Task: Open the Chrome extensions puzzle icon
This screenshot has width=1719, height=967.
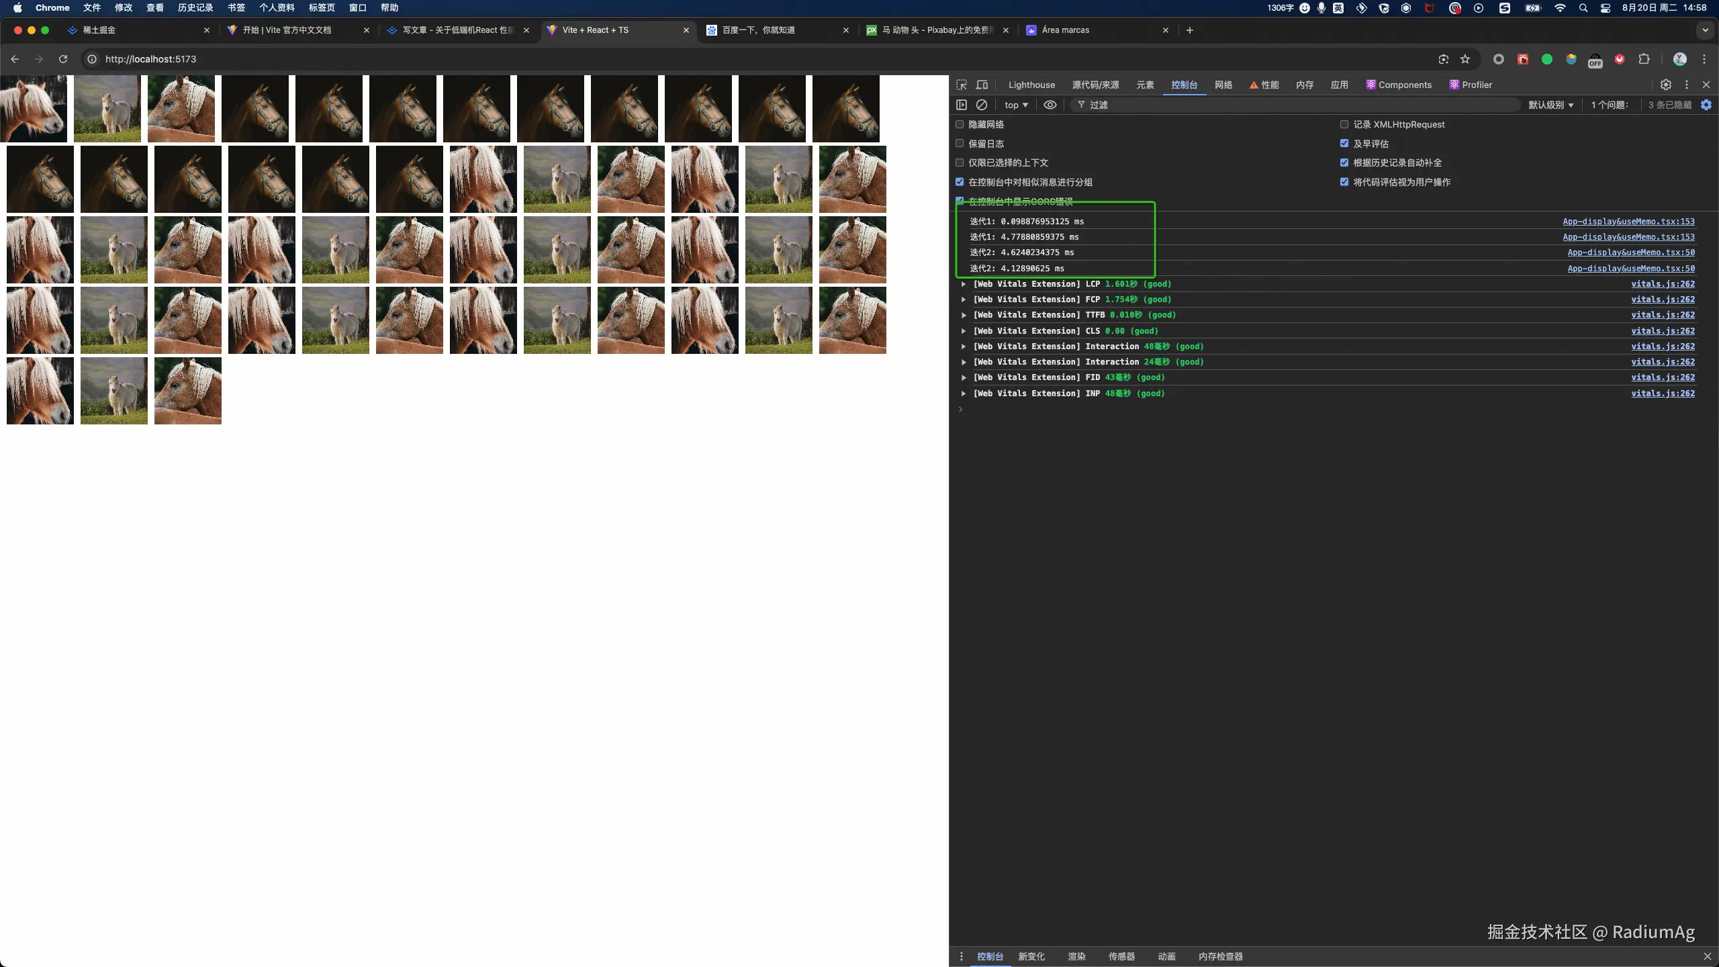Action: (1644, 59)
